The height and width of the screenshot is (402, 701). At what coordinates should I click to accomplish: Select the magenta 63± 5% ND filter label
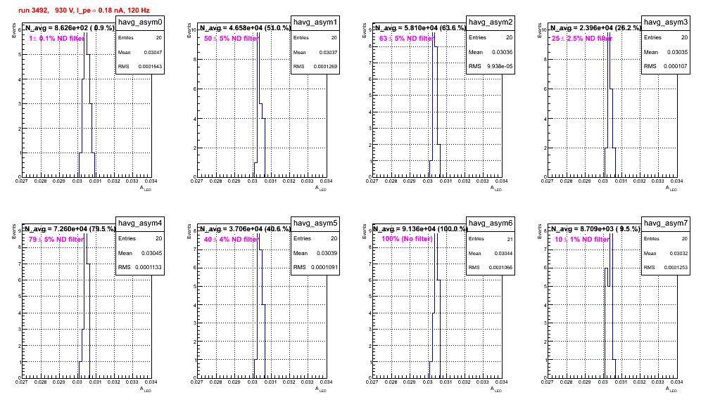click(x=406, y=39)
